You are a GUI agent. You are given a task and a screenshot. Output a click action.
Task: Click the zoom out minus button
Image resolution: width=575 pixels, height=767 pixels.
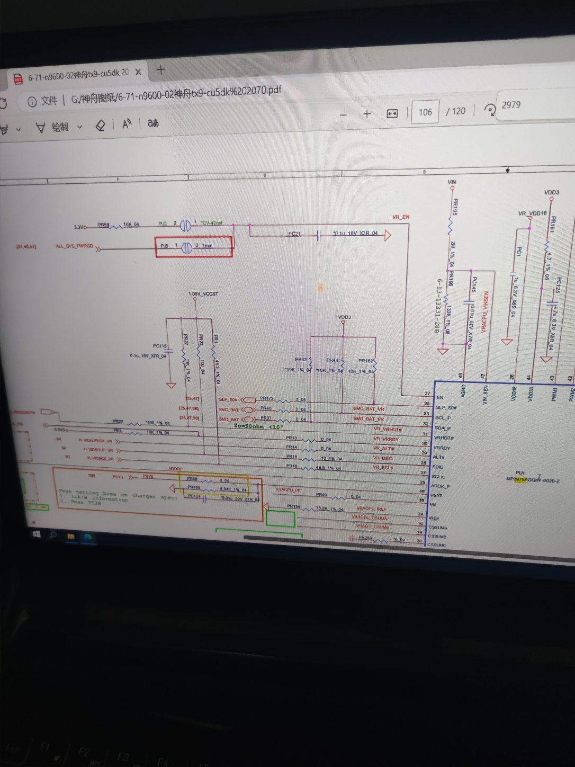coord(343,115)
